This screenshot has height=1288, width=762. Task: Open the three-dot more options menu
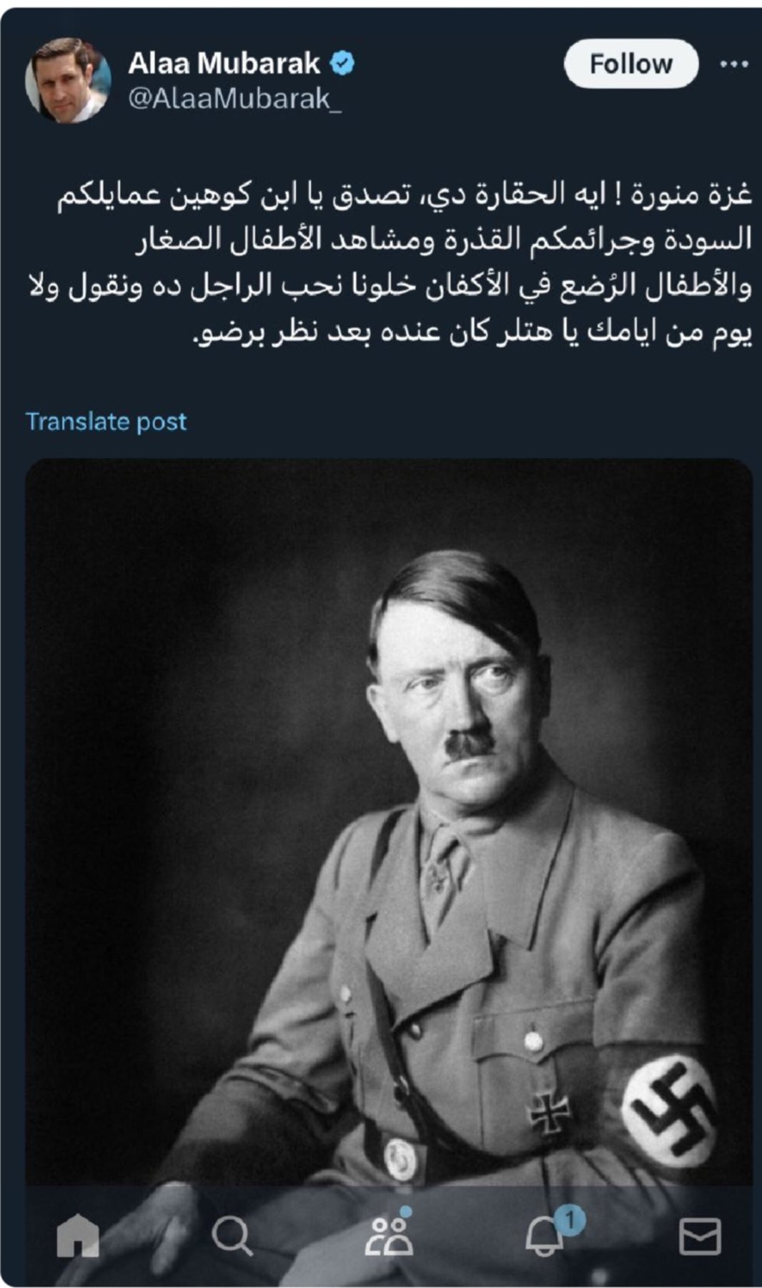click(x=734, y=64)
